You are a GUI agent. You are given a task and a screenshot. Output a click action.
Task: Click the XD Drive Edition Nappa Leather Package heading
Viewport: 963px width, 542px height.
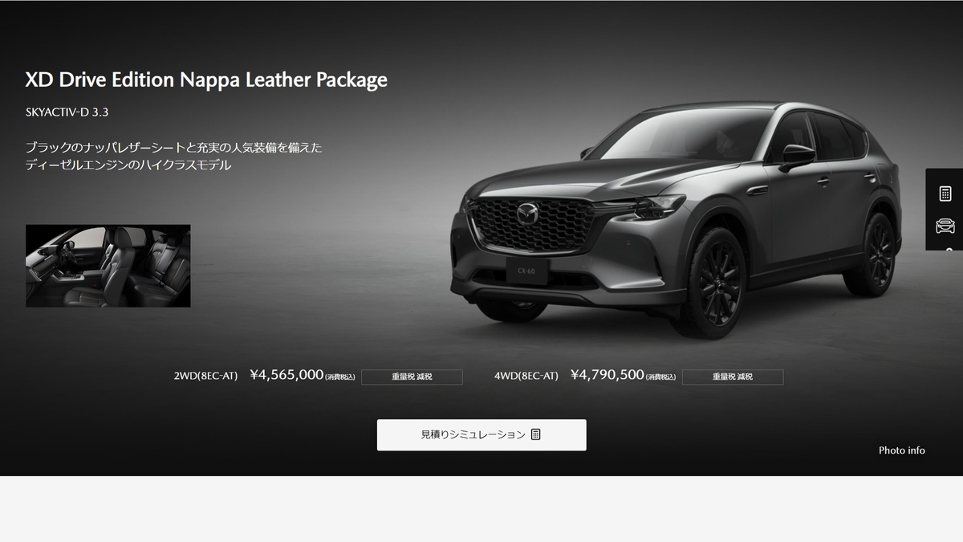tap(206, 80)
